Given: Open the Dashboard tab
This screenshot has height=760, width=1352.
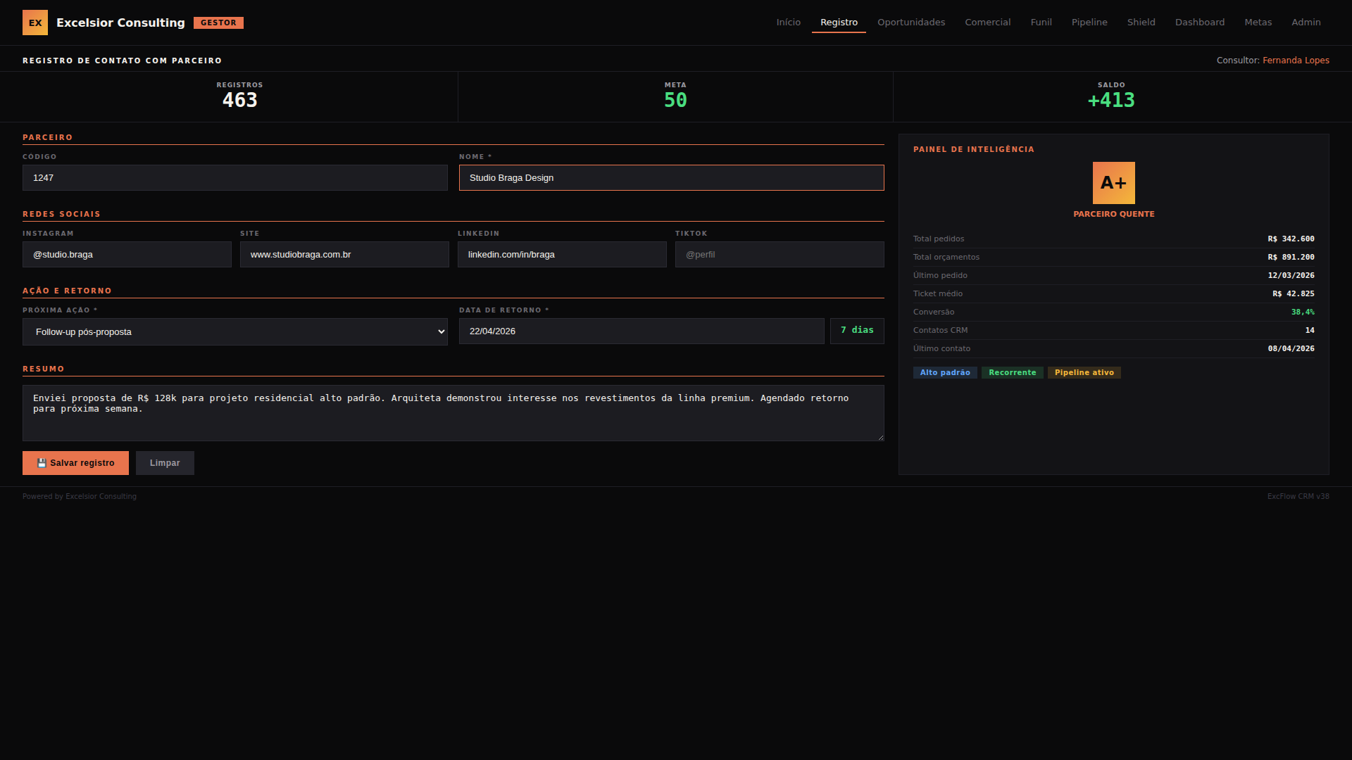Looking at the screenshot, I should (1199, 23).
